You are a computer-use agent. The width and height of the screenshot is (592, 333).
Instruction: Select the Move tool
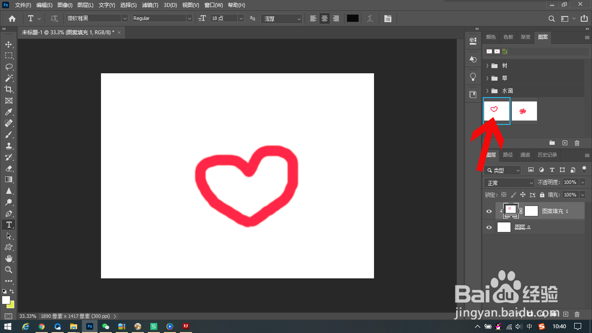tap(9, 44)
